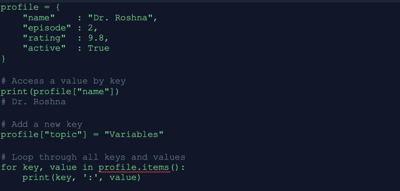Click the print(key, ':', value) line
This screenshot has height=191, width=400.
tap(81, 177)
